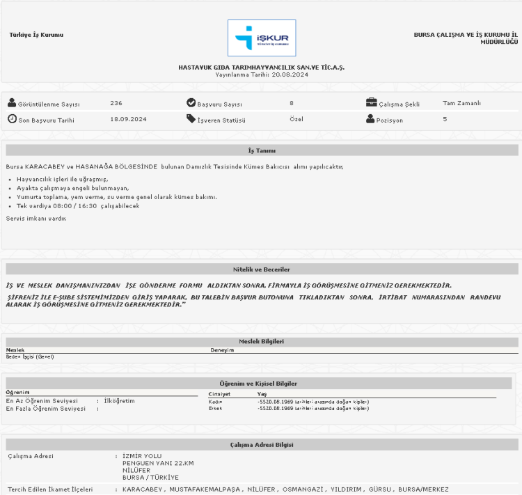The image size is (522, 495).
Task: Select the Nitelik ve Beceriler header bar
Action: [x=262, y=269]
